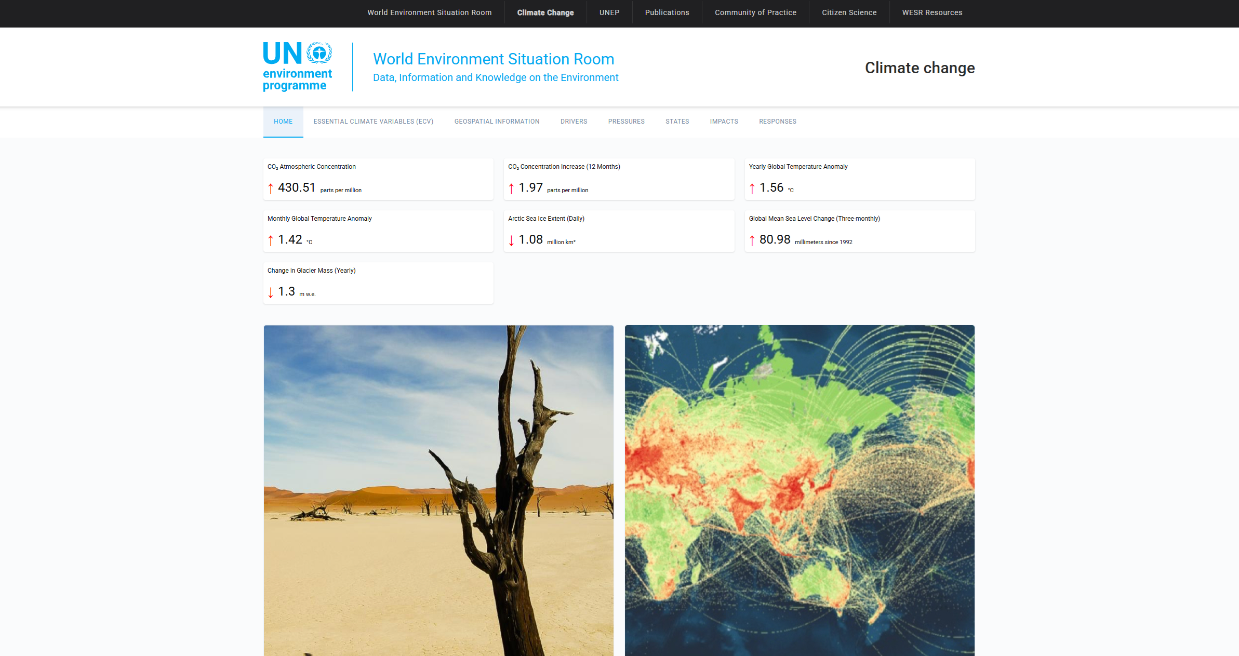Select the DRIVERS tab
This screenshot has width=1239, height=656.
pos(574,121)
